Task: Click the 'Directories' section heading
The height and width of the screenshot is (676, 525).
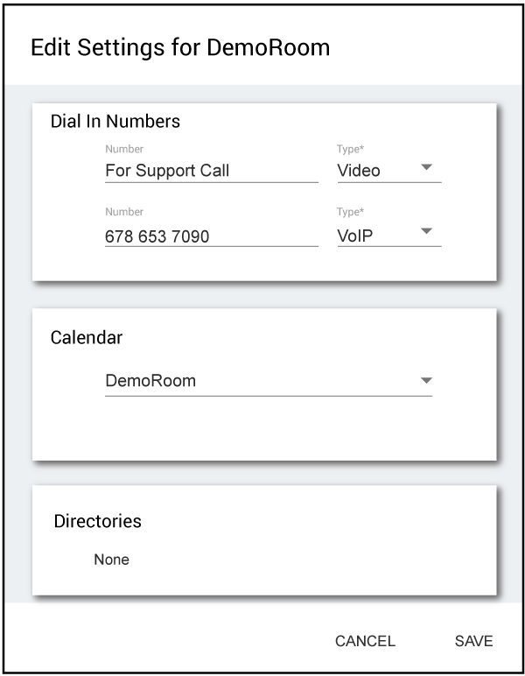Action: 97,521
